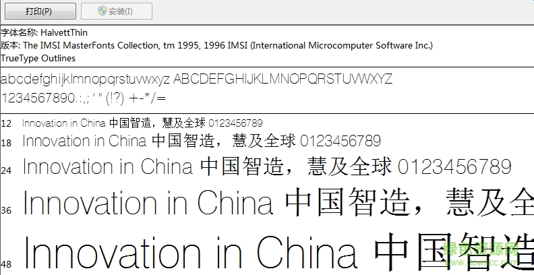
Task: Select the version line starting "版本: The IMSI MasterFonts"
Action: click(216, 45)
